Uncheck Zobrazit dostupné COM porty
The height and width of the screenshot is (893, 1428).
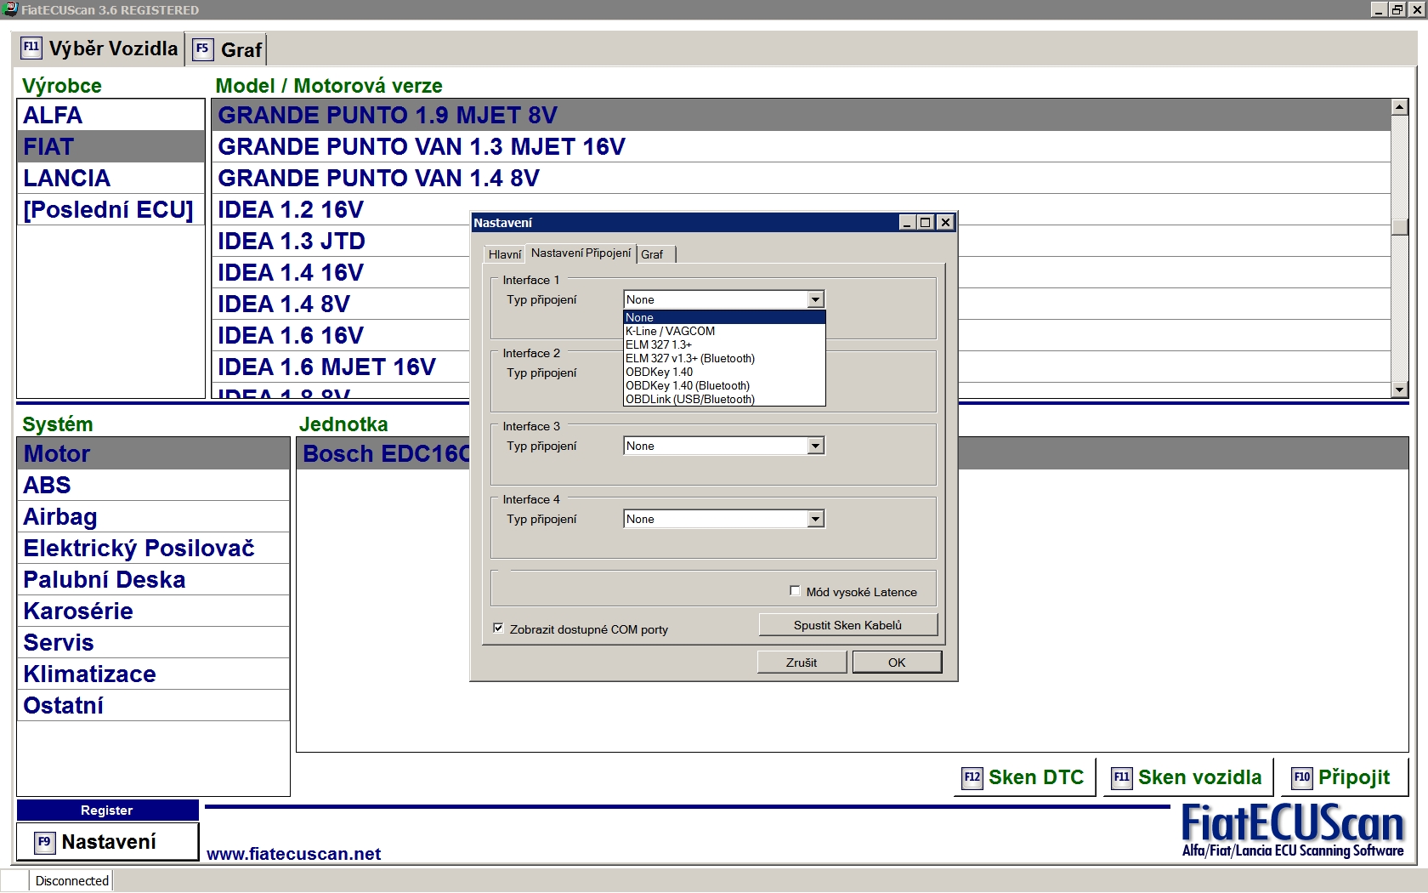point(498,629)
